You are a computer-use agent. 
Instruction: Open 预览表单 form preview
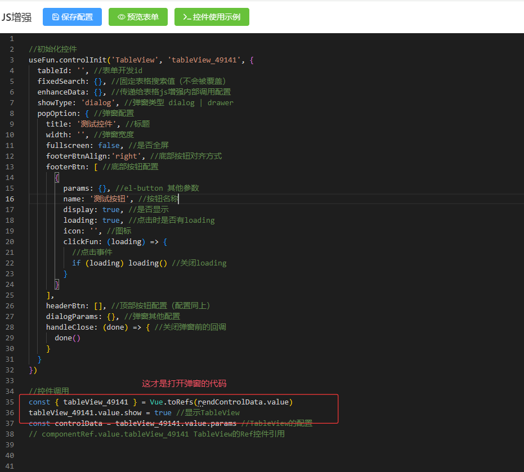138,17
